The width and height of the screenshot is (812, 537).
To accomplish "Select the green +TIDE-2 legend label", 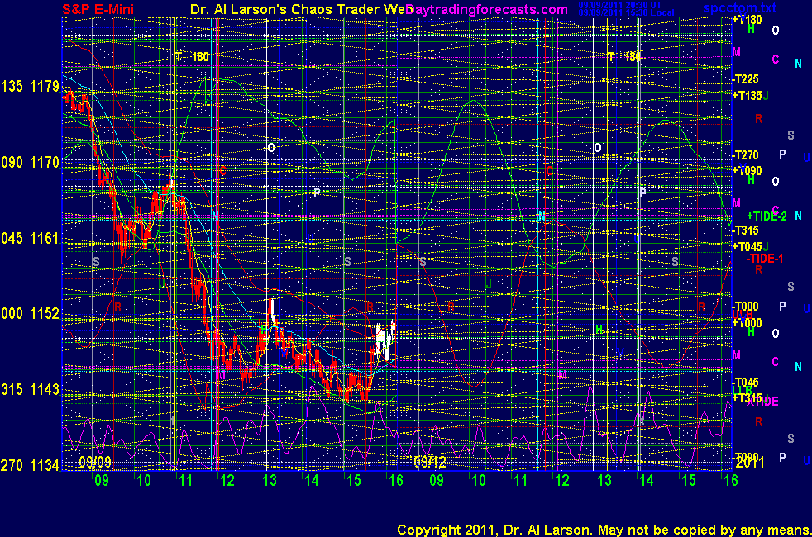I will (767, 216).
